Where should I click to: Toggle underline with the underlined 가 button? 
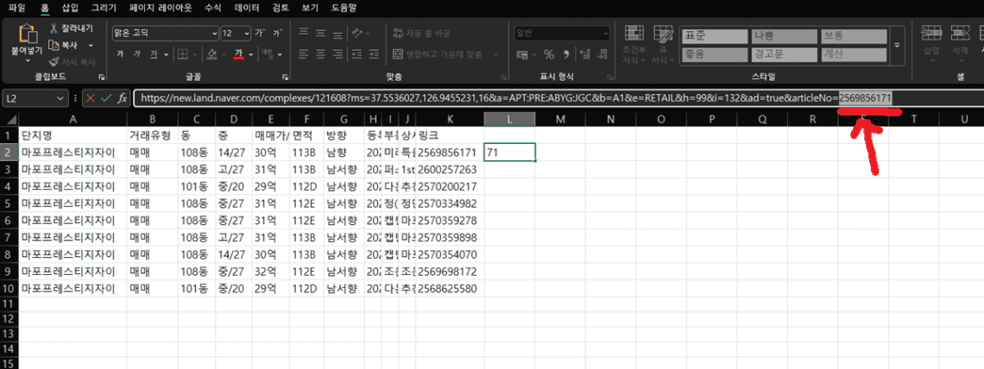155,54
